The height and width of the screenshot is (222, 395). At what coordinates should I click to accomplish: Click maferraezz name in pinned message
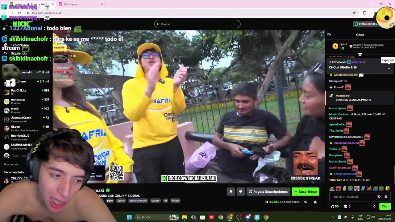pos(358,62)
